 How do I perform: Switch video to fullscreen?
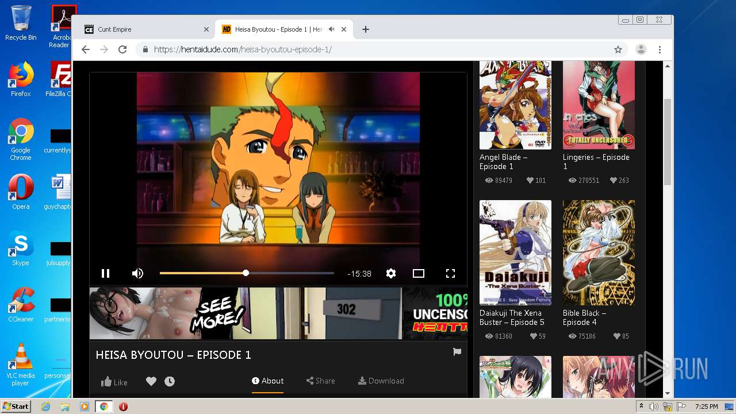[x=450, y=274]
